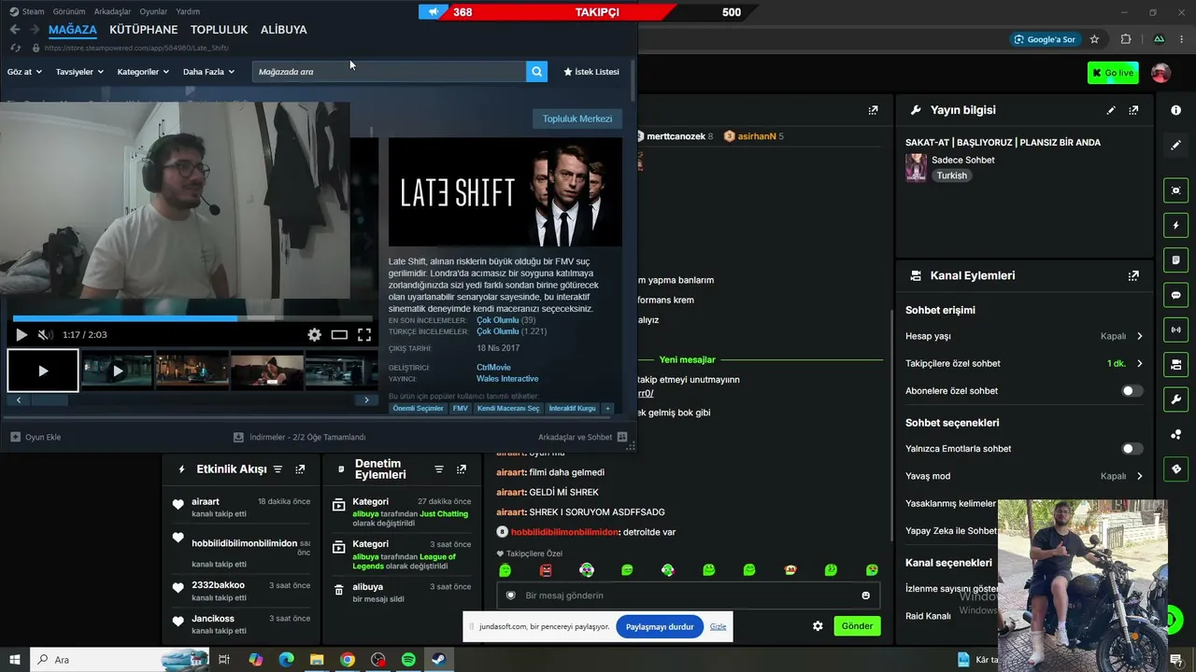Select the FMV tag

click(x=461, y=409)
